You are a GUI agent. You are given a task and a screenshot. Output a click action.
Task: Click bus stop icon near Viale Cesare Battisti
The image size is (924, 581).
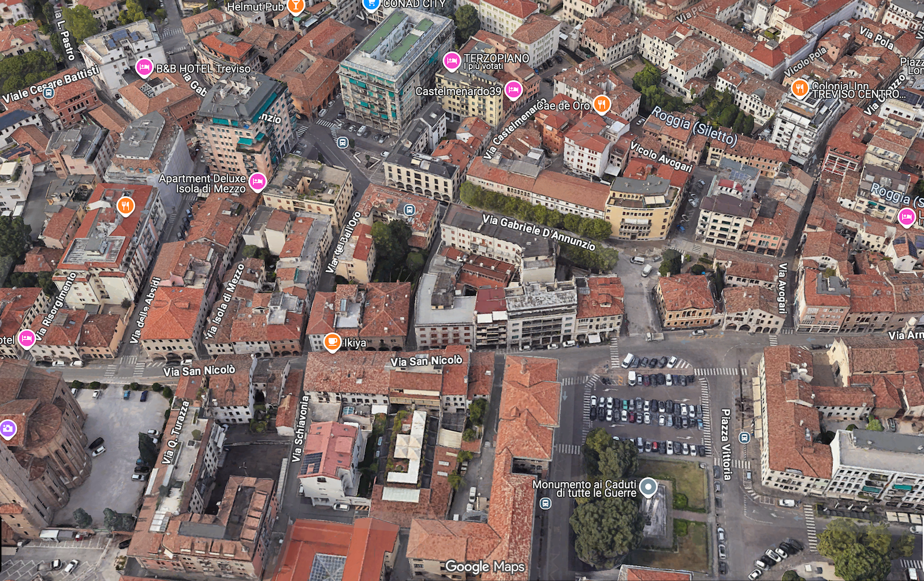pyautogui.click(x=49, y=92)
